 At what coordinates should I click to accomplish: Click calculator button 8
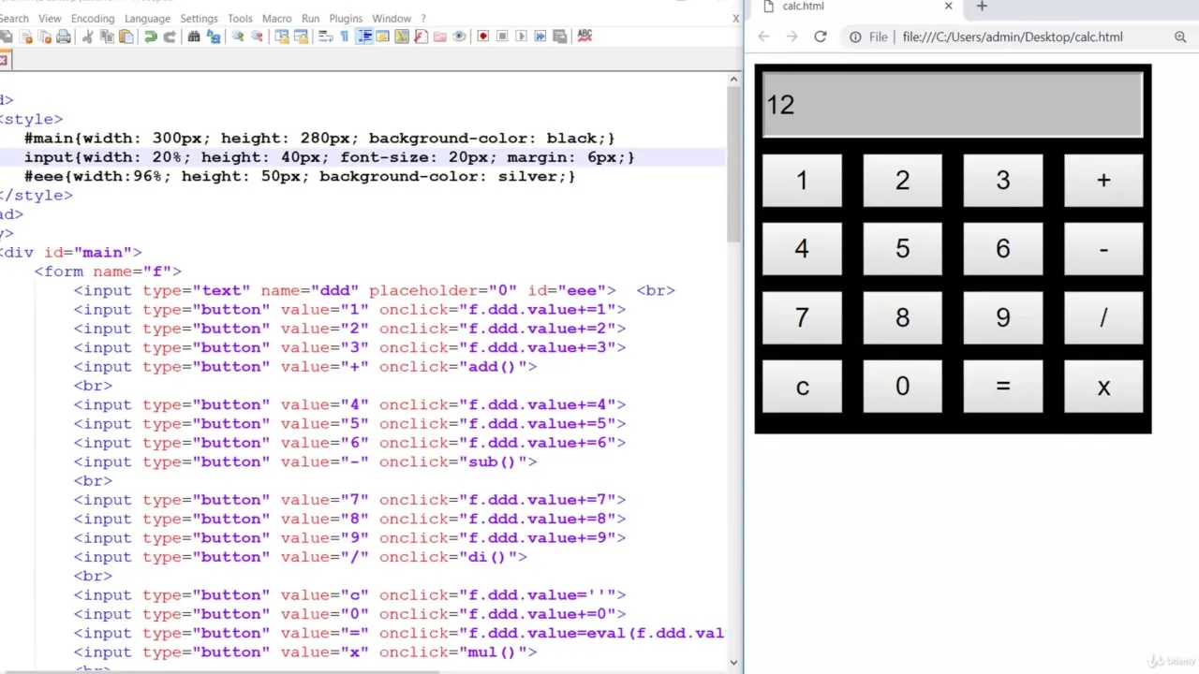tap(902, 318)
